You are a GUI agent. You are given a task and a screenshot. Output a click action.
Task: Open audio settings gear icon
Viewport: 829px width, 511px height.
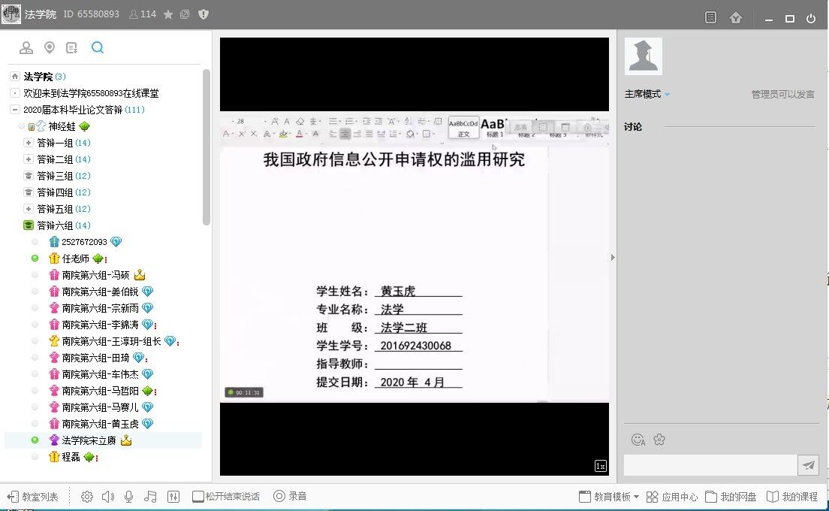pyautogui.click(x=87, y=497)
